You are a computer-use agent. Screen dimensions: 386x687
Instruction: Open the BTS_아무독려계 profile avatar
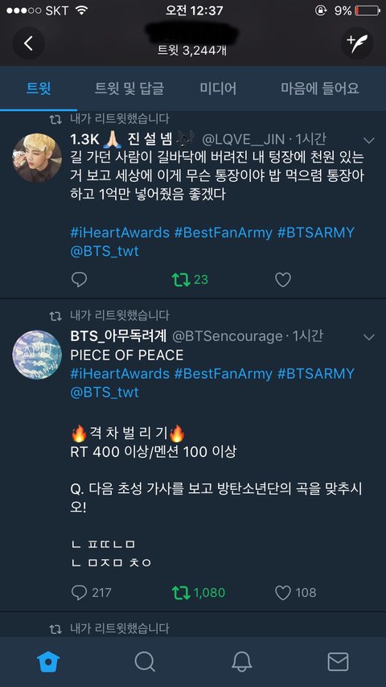coord(37,355)
